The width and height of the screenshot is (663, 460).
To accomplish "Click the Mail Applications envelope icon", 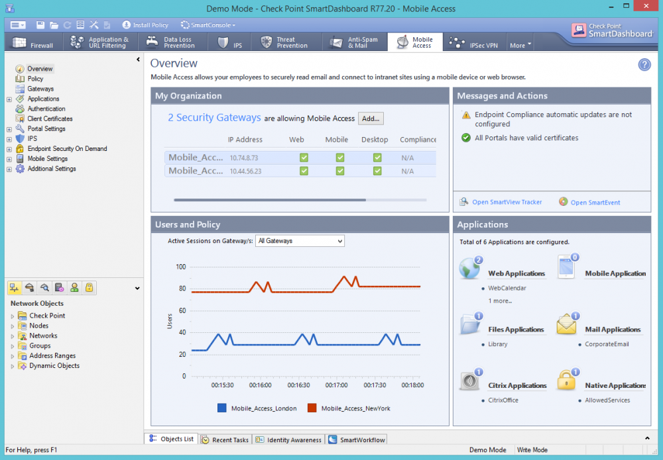I will click(x=568, y=325).
